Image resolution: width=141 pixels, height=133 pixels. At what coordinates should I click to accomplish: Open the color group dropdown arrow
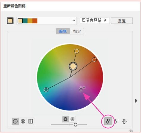click(x=74, y=21)
